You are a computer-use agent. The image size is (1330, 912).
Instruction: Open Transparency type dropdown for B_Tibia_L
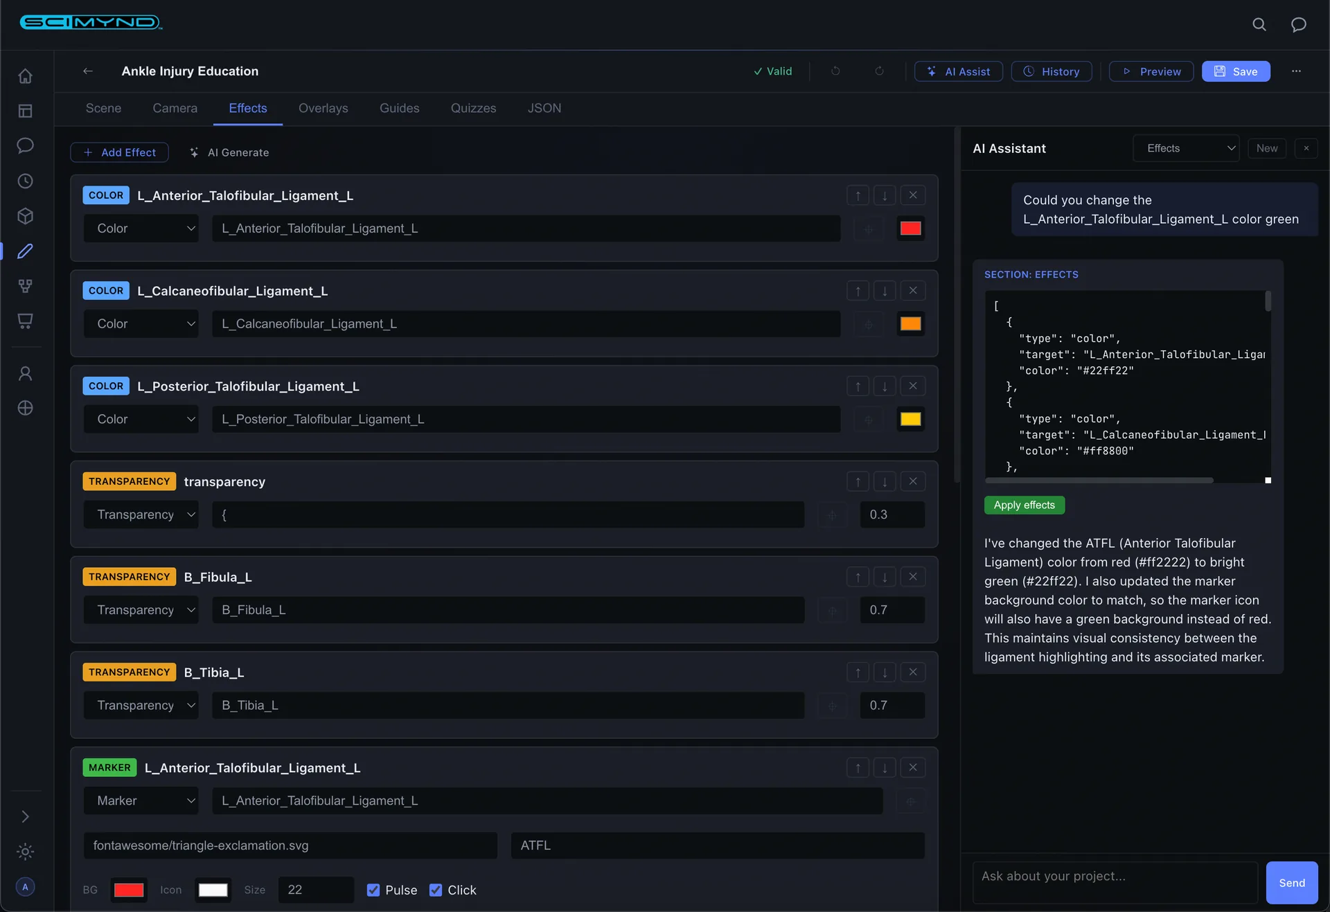coord(141,706)
